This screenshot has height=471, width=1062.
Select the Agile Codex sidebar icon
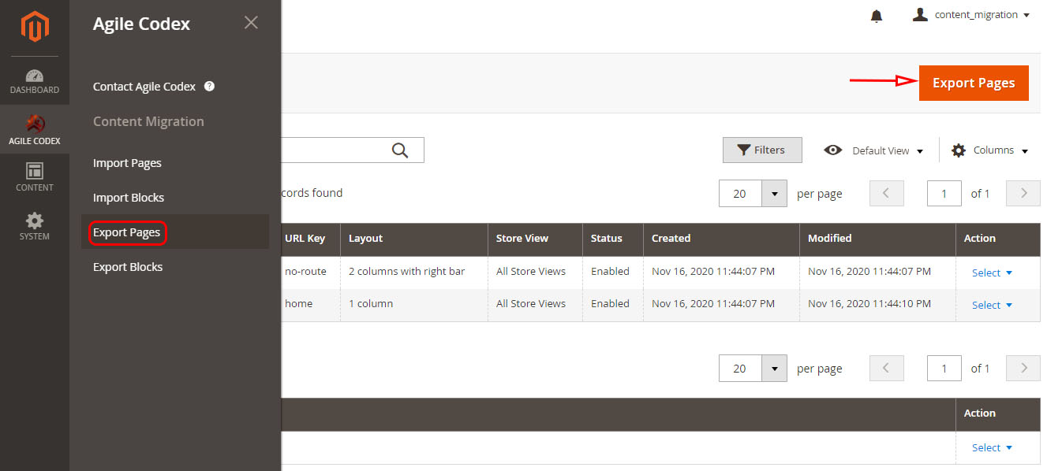35,130
